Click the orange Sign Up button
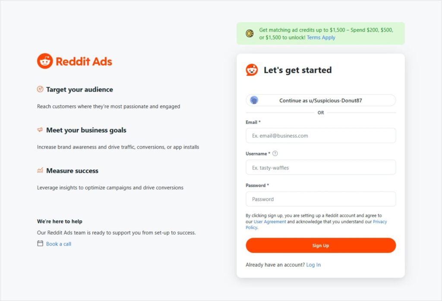442x301 pixels. coord(321,245)
